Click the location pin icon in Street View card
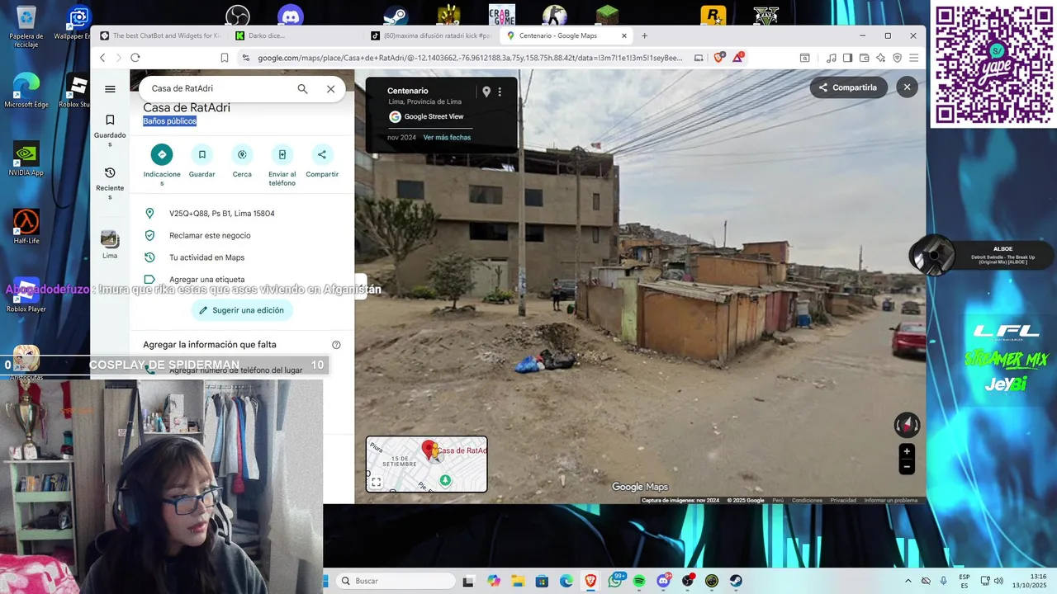 click(486, 92)
